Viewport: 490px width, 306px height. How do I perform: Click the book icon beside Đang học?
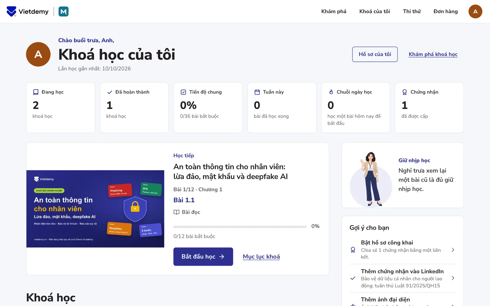36,92
